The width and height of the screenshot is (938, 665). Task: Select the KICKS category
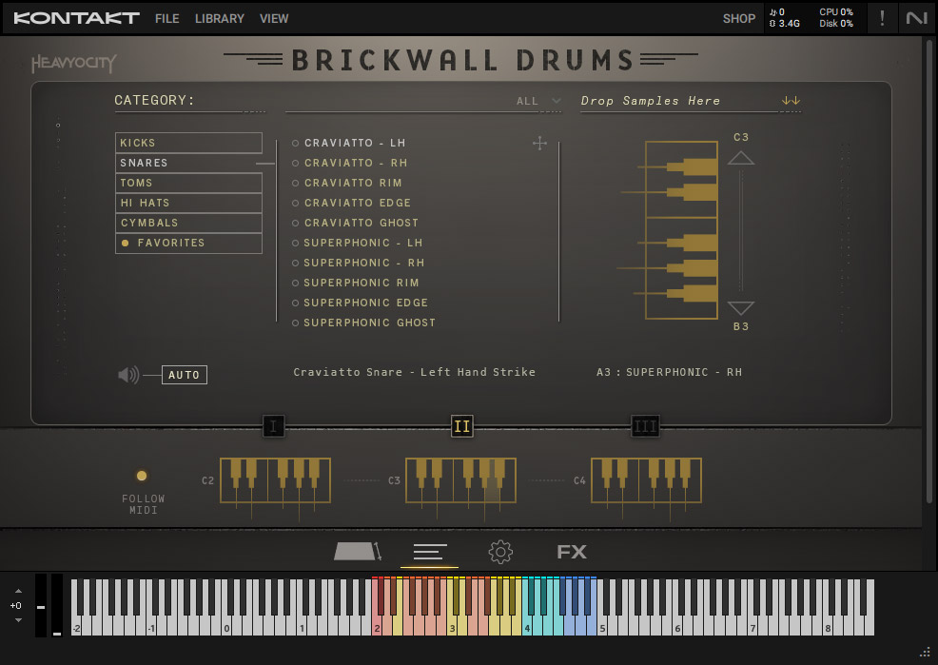pyautogui.click(x=188, y=143)
